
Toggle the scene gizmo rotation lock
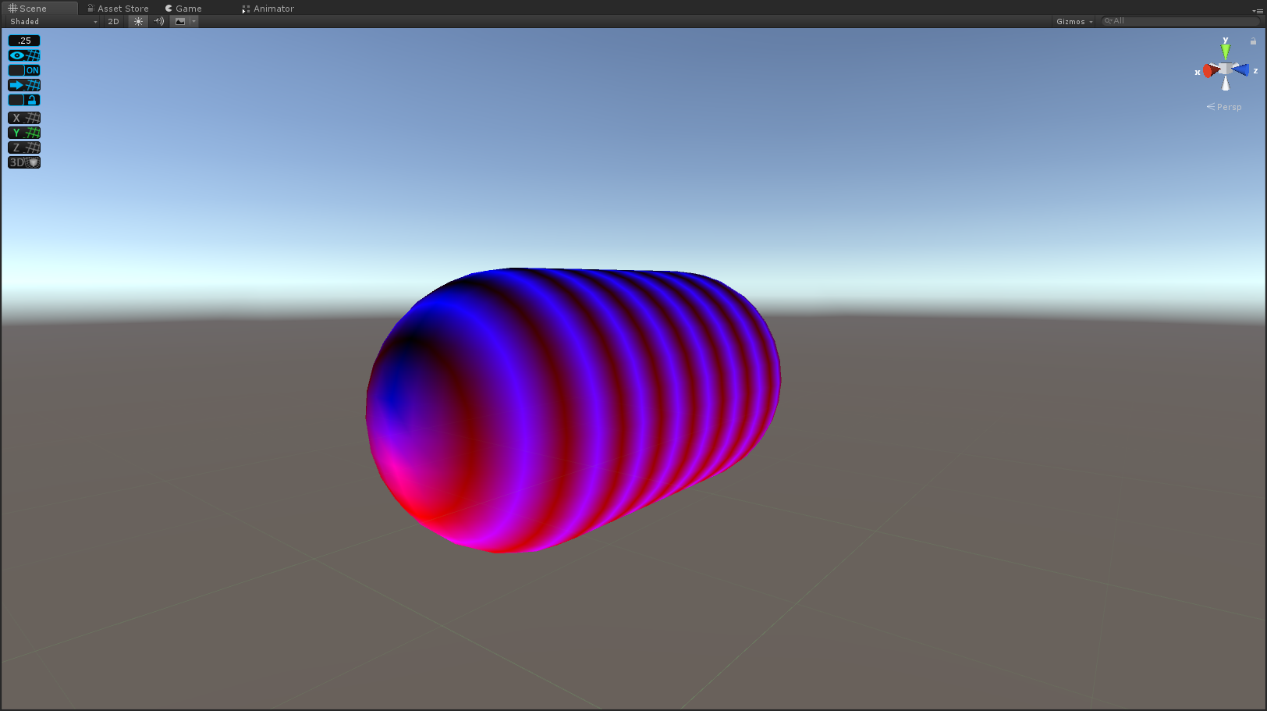tap(1253, 41)
